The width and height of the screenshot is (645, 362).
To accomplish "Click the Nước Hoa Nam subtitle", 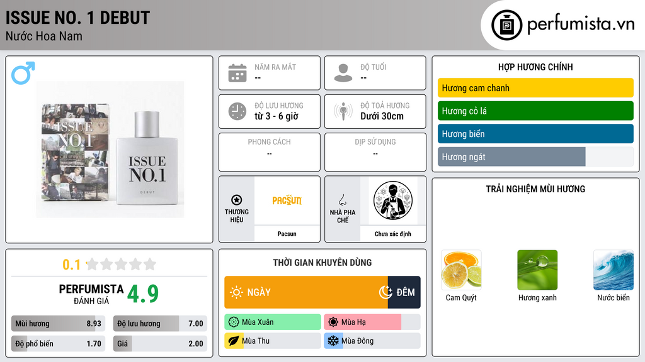I will [x=44, y=36].
